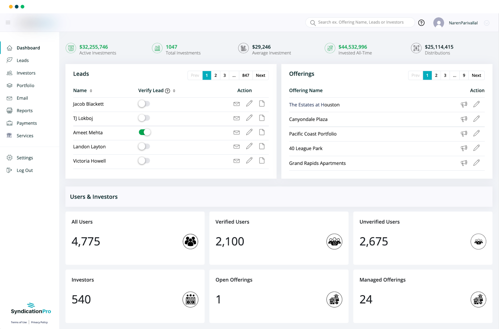
Task: Click the Open Offerings house icon
Action: point(334,300)
